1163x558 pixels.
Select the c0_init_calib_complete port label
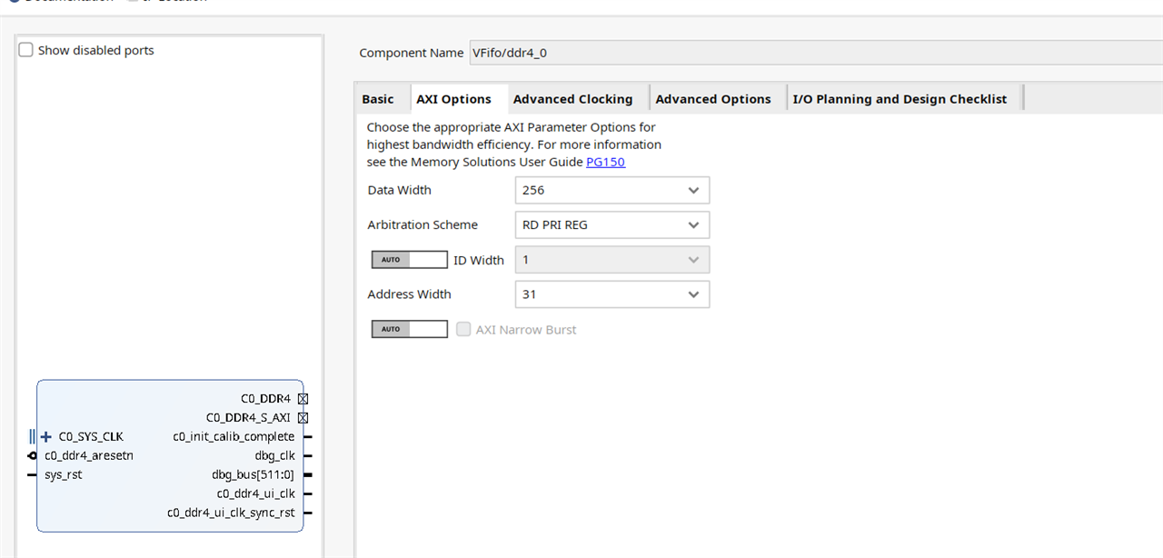(234, 436)
